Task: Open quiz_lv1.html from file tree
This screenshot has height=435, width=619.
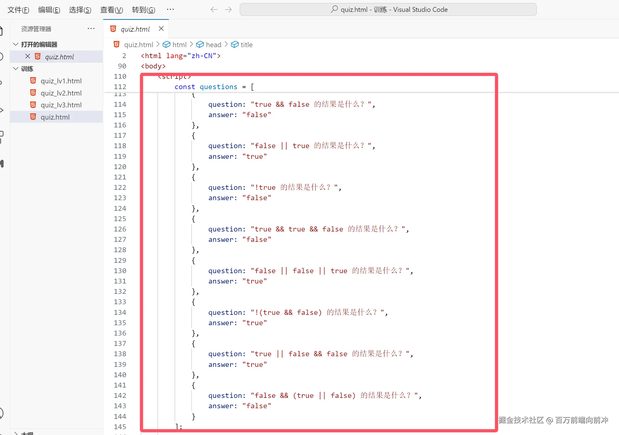Action: point(61,81)
